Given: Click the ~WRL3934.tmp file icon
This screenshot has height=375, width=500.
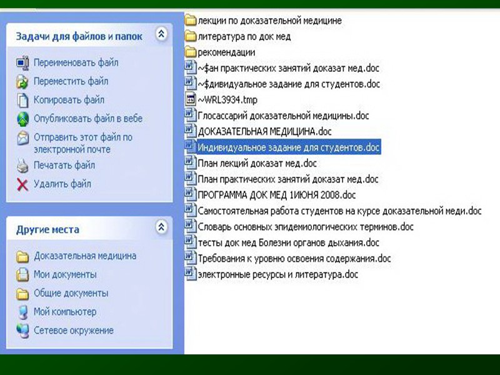Looking at the screenshot, I should [191, 99].
